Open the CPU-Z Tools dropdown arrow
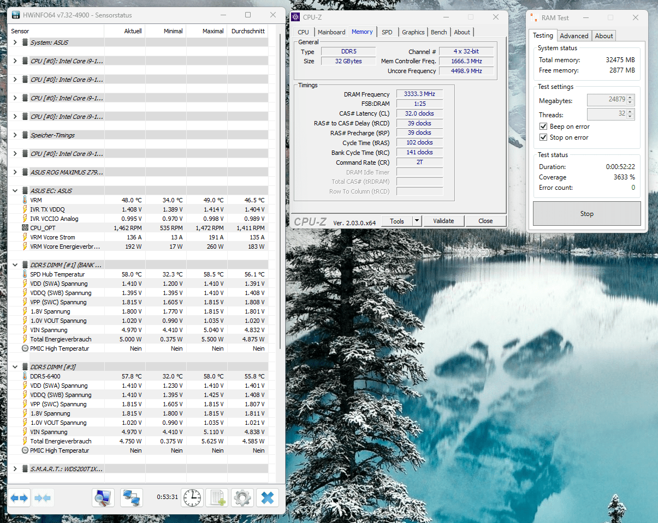 417,221
